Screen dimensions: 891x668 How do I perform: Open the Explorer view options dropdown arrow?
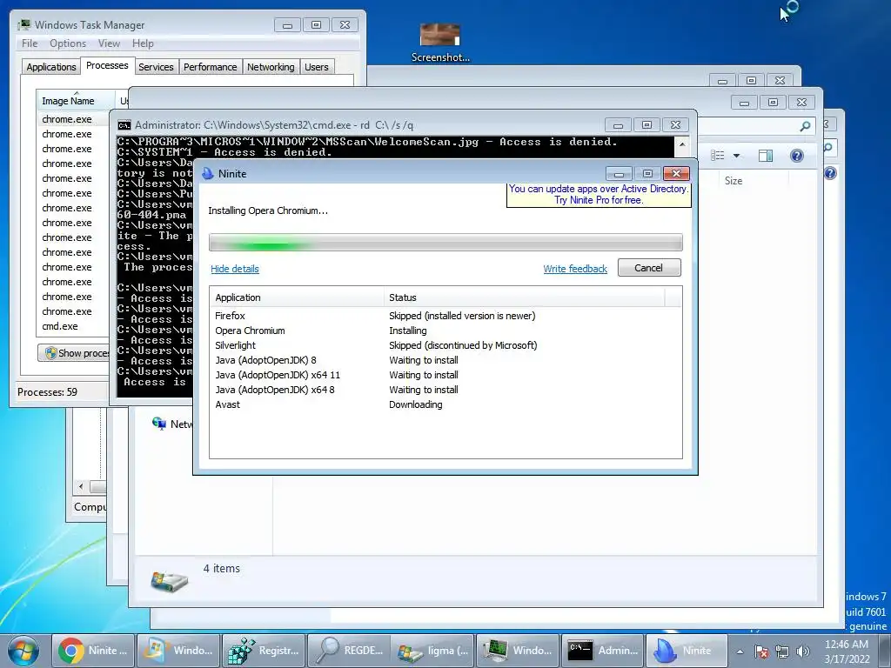coord(736,156)
